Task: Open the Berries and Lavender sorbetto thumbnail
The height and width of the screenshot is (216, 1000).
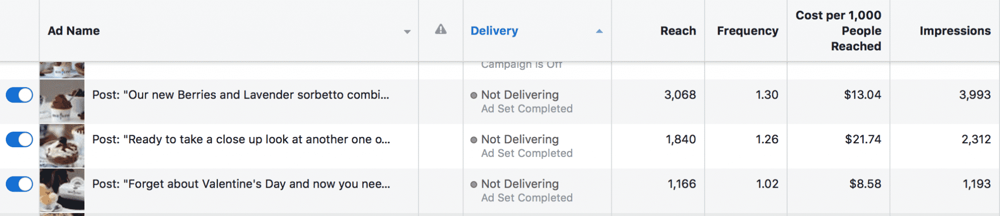Action: (x=62, y=101)
